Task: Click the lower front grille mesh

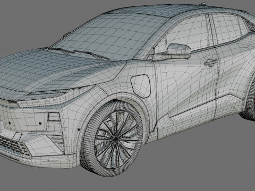Action: tap(14, 146)
